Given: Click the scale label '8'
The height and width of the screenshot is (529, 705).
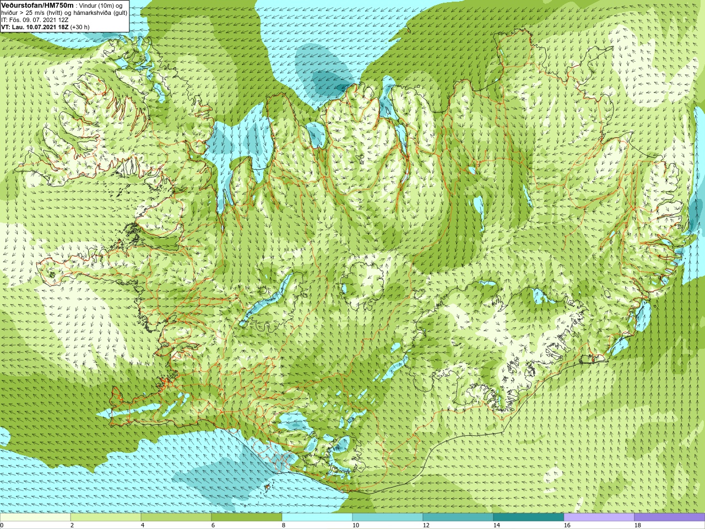Looking at the screenshot, I should tap(284, 526).
